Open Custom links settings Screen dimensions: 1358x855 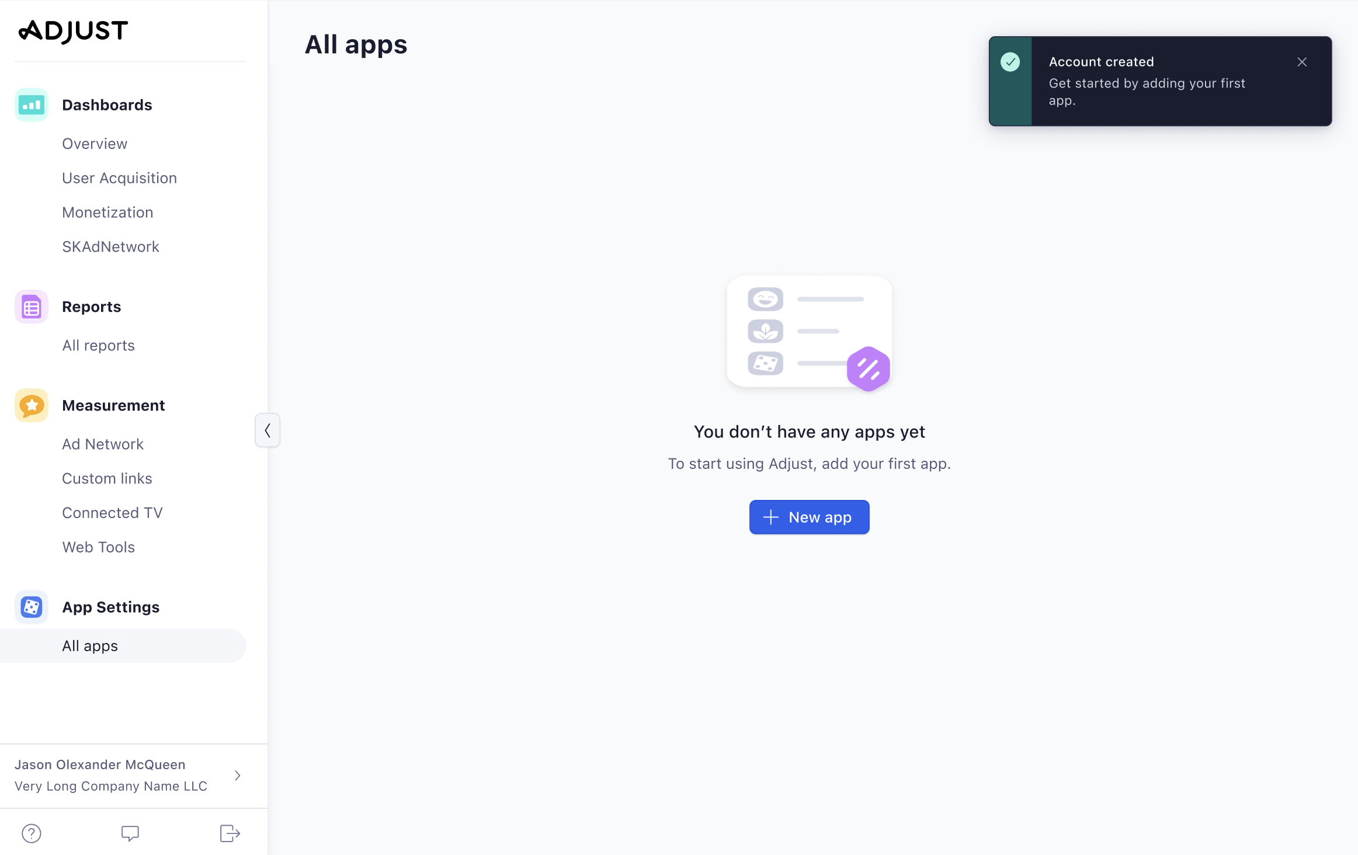tap(107, 478)
